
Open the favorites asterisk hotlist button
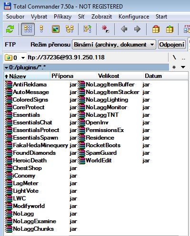tap(174, 67)
